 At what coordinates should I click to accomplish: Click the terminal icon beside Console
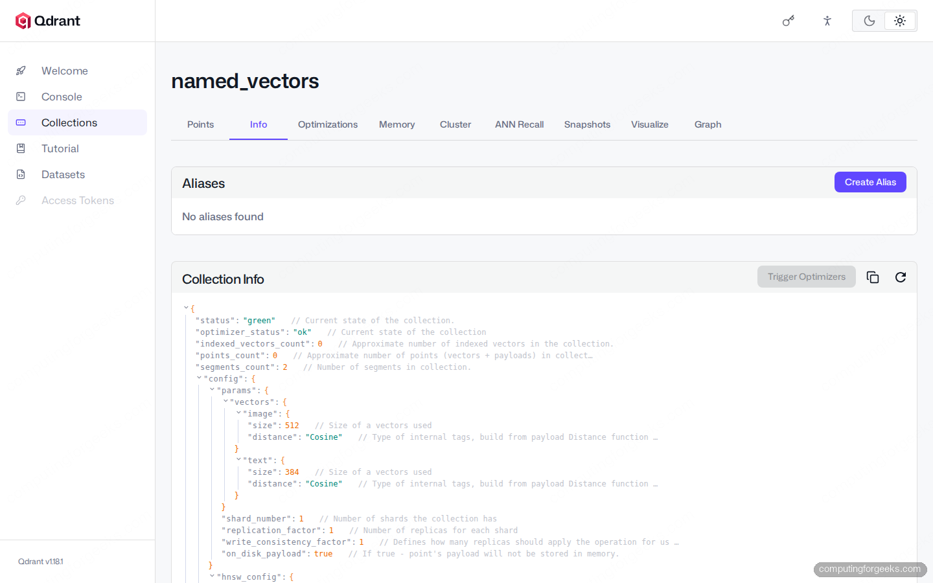click(x=21, y=97)
